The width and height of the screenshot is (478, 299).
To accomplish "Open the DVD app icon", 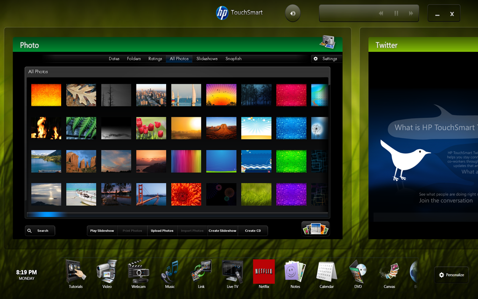I will click(x=358, y=271).
